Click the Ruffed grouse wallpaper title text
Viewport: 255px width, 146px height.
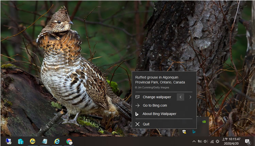tap(160, 80)
